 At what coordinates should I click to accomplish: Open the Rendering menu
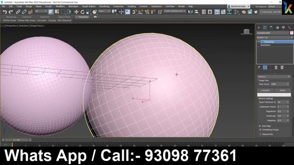click(104, 6)
